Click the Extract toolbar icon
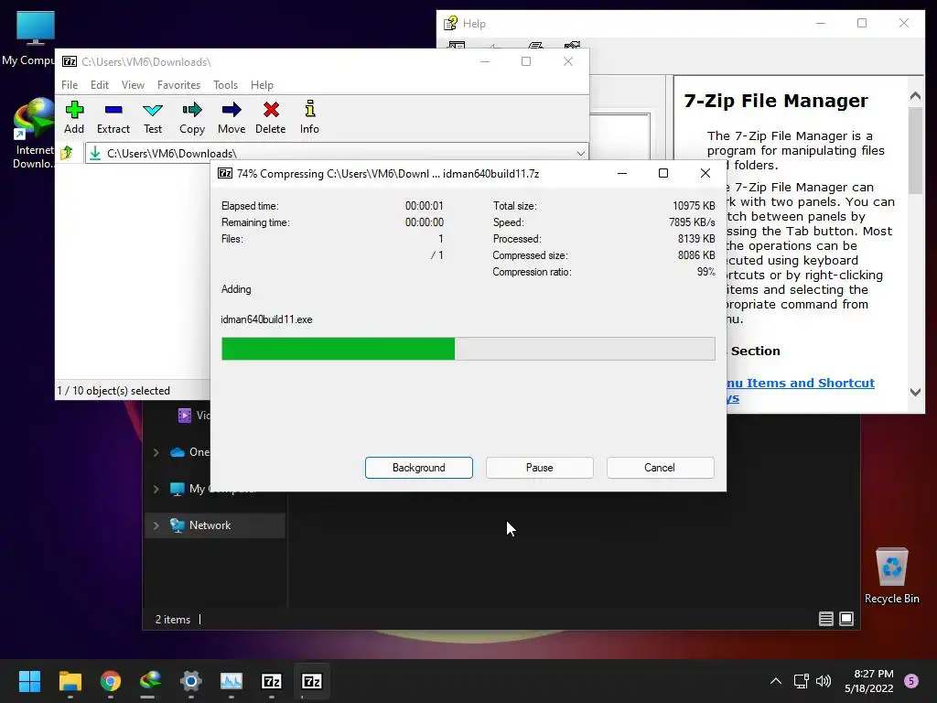937x703 pixels. 113,117
